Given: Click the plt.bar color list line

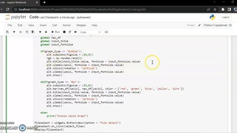Looking at the screenshot, I should [x=115, y=89].
